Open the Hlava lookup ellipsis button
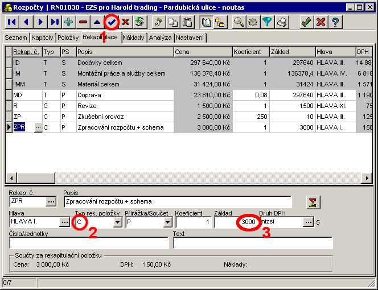Viewport: 378px width, 290px height. (64, 222)
